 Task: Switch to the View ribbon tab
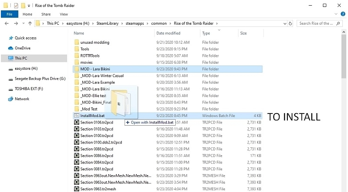[x=64, y=14]
